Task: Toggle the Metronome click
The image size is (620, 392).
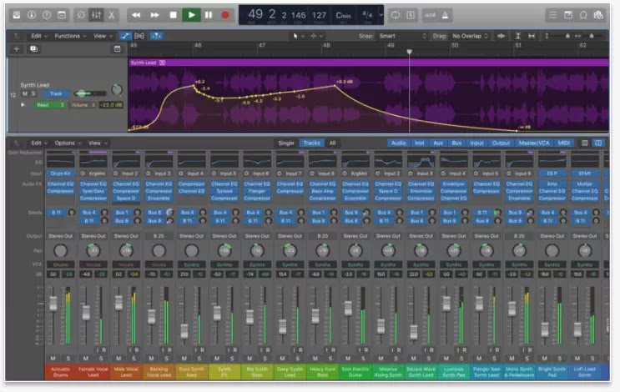Action: [446, 15]
